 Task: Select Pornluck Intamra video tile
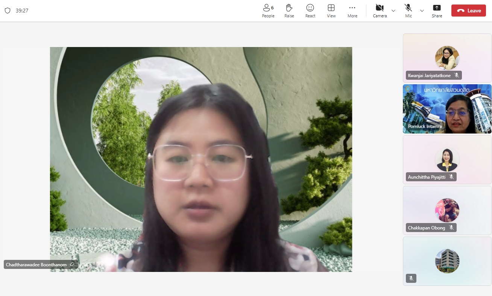coord(447,109)
